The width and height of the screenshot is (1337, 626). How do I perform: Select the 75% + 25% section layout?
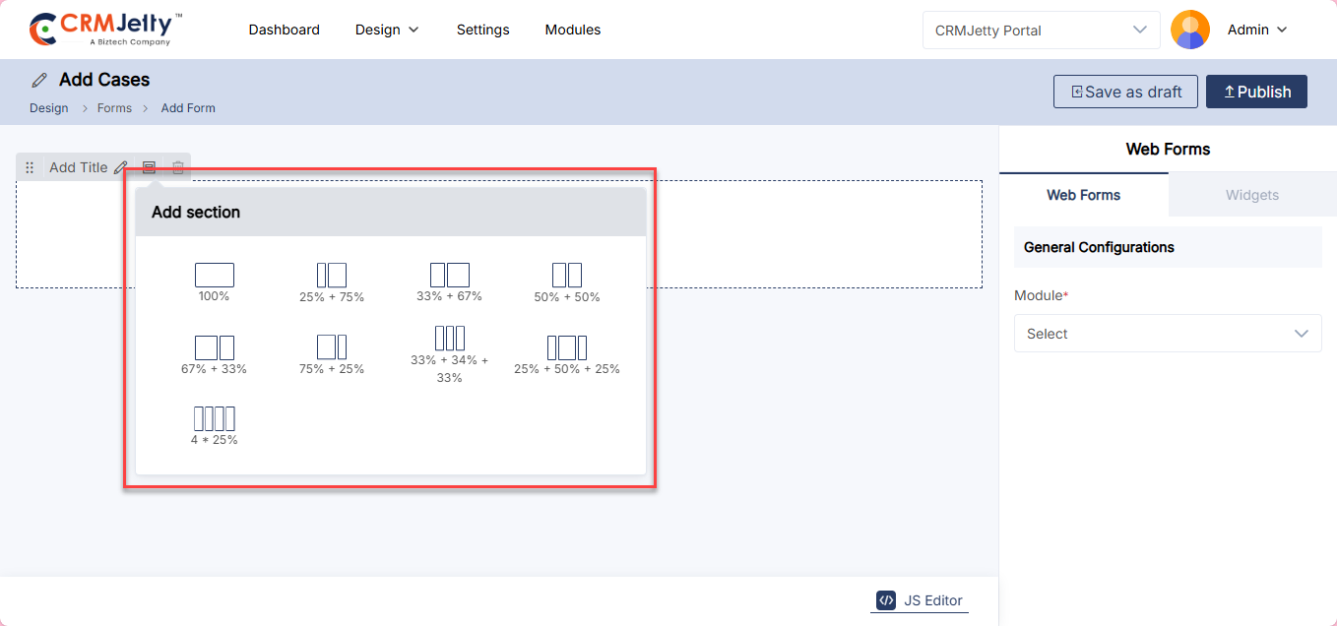point(332,347)
